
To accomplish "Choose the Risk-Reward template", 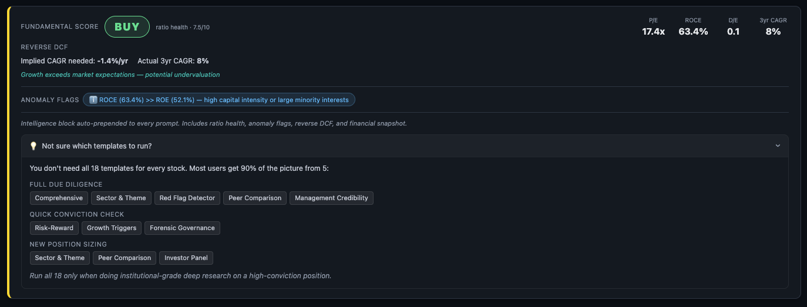I will tap(54, 228).
